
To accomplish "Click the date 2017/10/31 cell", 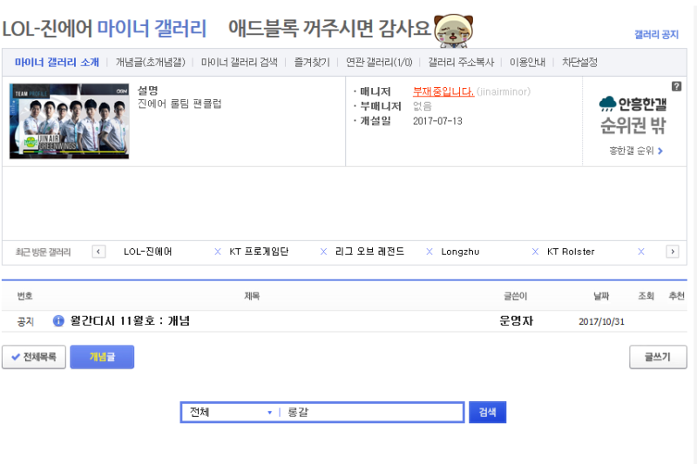I will (601, 321).
